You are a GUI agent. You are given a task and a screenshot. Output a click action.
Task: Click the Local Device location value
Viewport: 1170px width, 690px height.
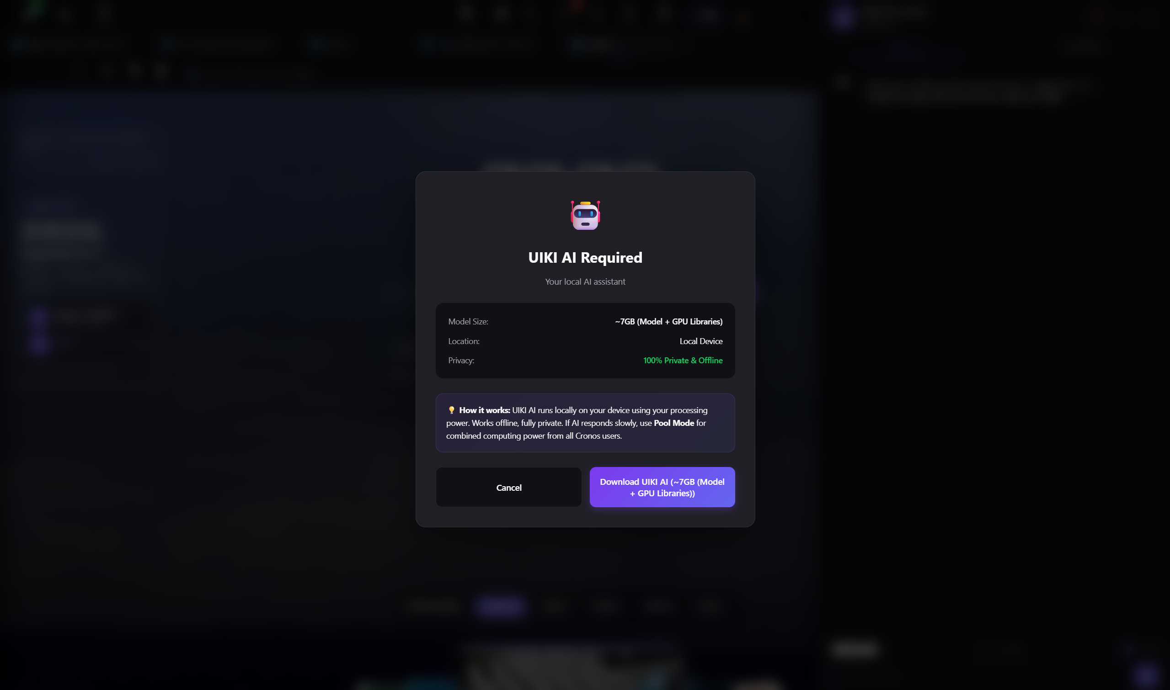click(700, 341)
